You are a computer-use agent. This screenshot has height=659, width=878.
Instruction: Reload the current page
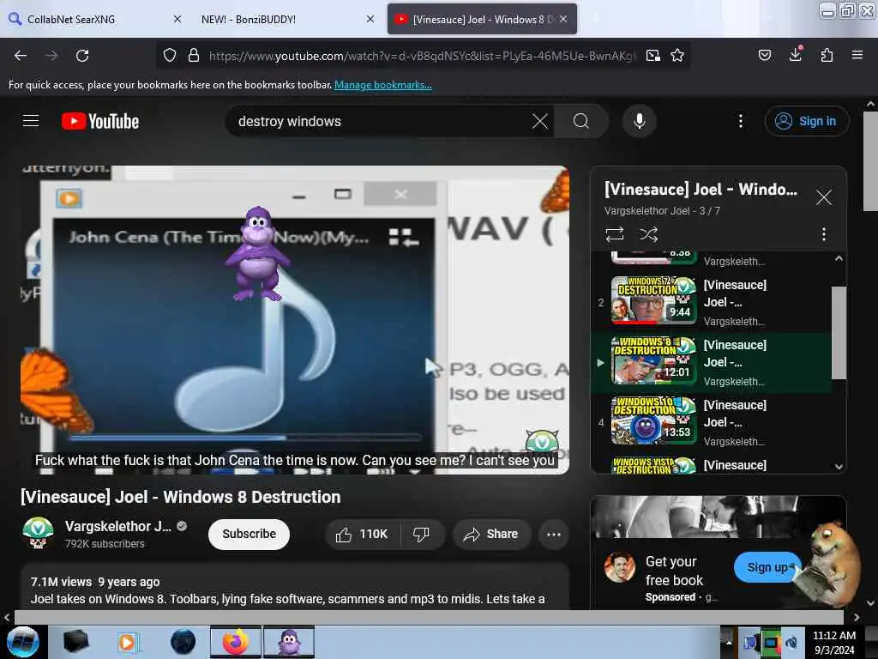tap(82, 56)
